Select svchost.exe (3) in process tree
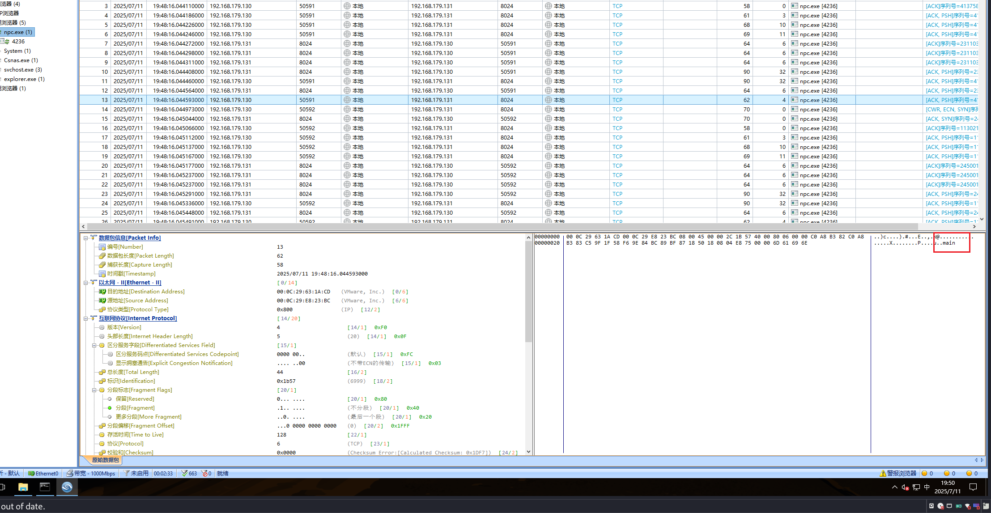 23,70
